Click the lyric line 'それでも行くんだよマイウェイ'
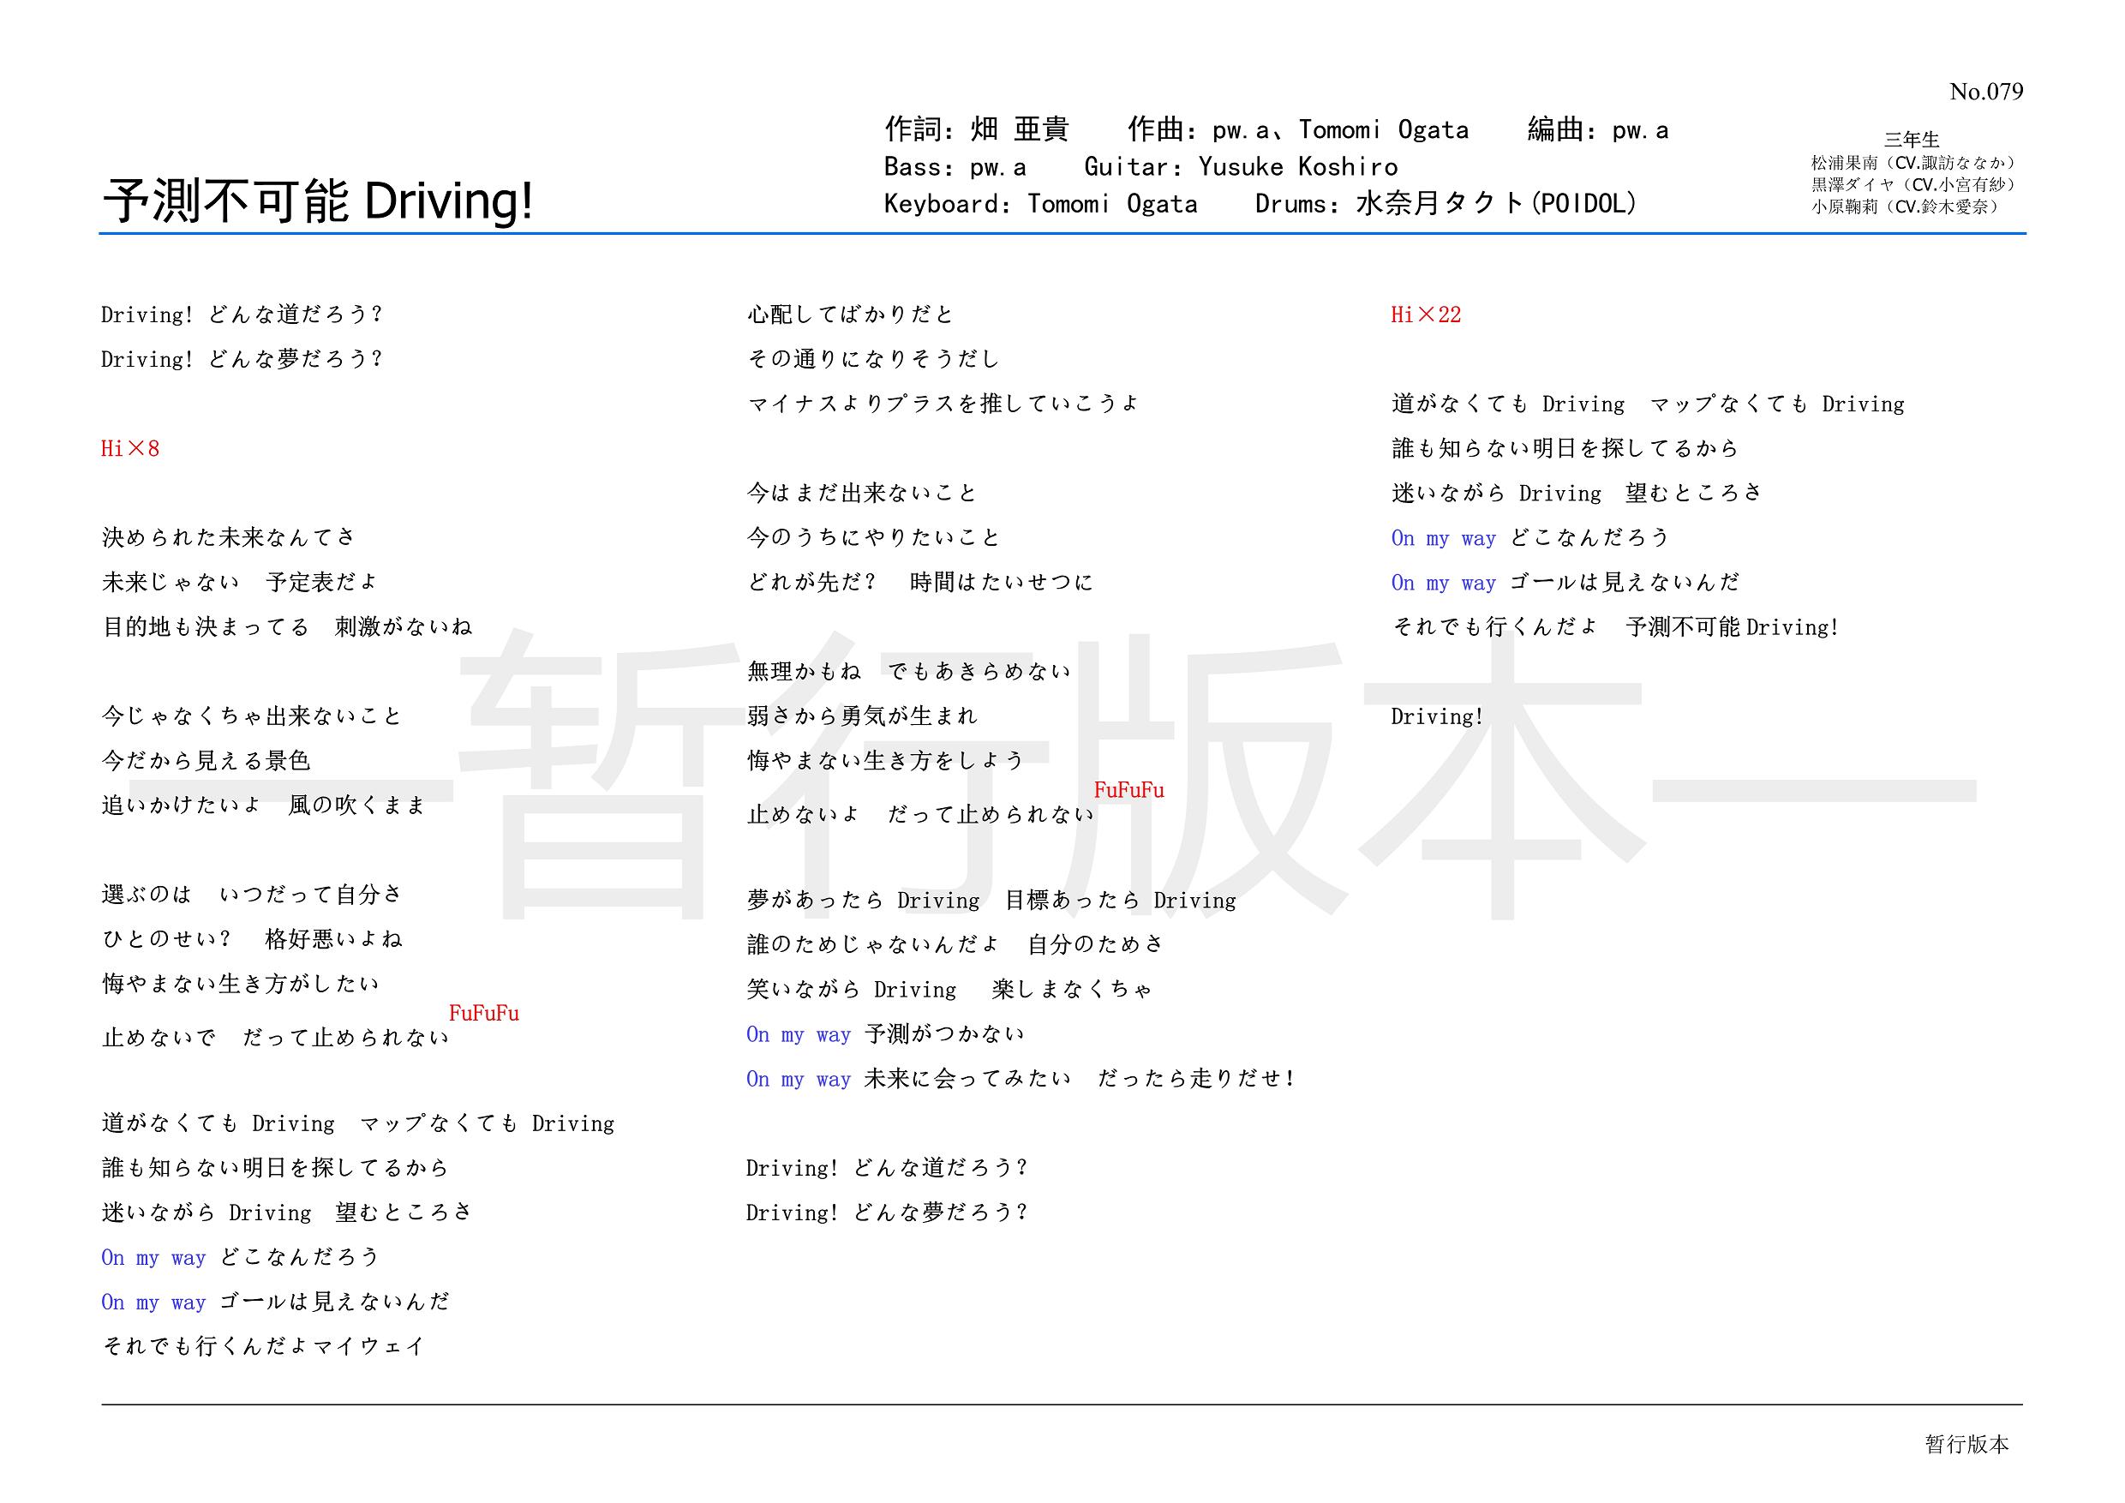Screen dimensions: 2125x1503 [x=263, y=1345]
